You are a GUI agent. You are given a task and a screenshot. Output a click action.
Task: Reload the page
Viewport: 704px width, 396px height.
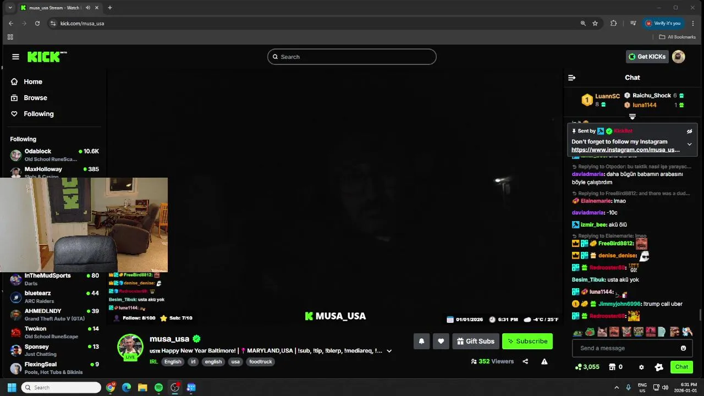[x=37, y=23]
